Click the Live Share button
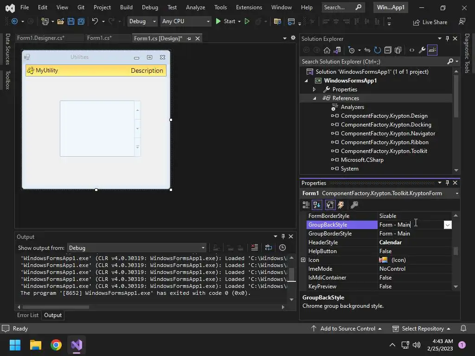The image size is (475, 356). pyautogui.click(x=430, y=22)
